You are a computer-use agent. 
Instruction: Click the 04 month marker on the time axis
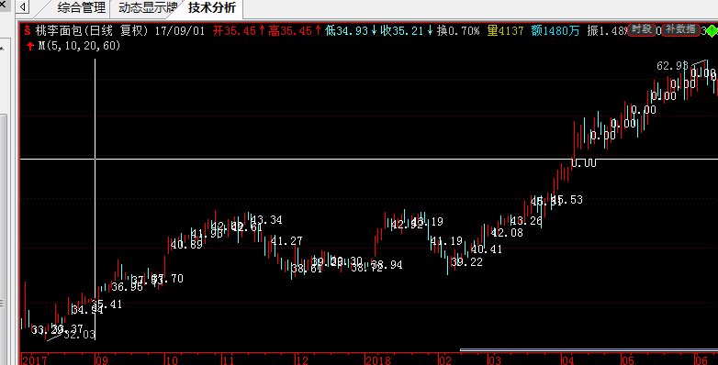pos(567,360)
